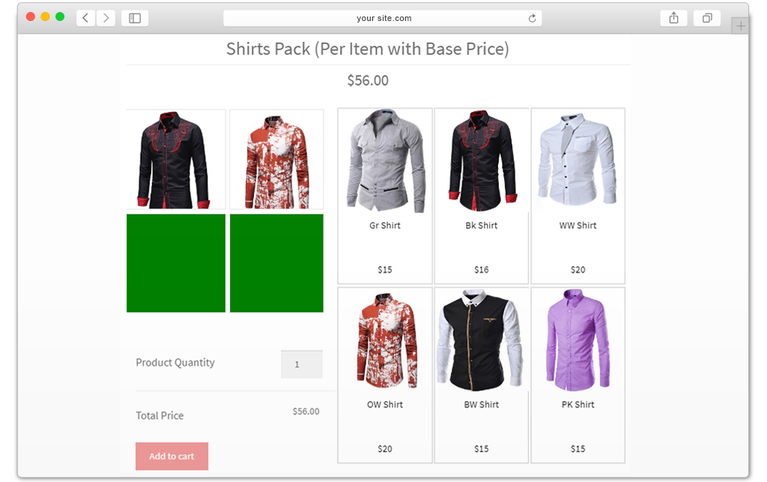This screenshot has height=482, width=767.
Task: Toggle the sidebar panel icon
Action: [x=135, y=18]
